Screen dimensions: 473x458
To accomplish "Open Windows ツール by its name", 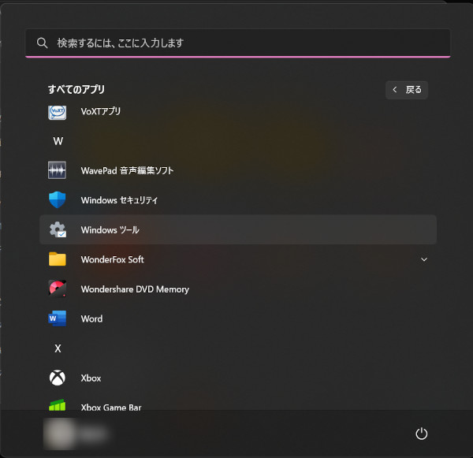I will pos(110,230).
